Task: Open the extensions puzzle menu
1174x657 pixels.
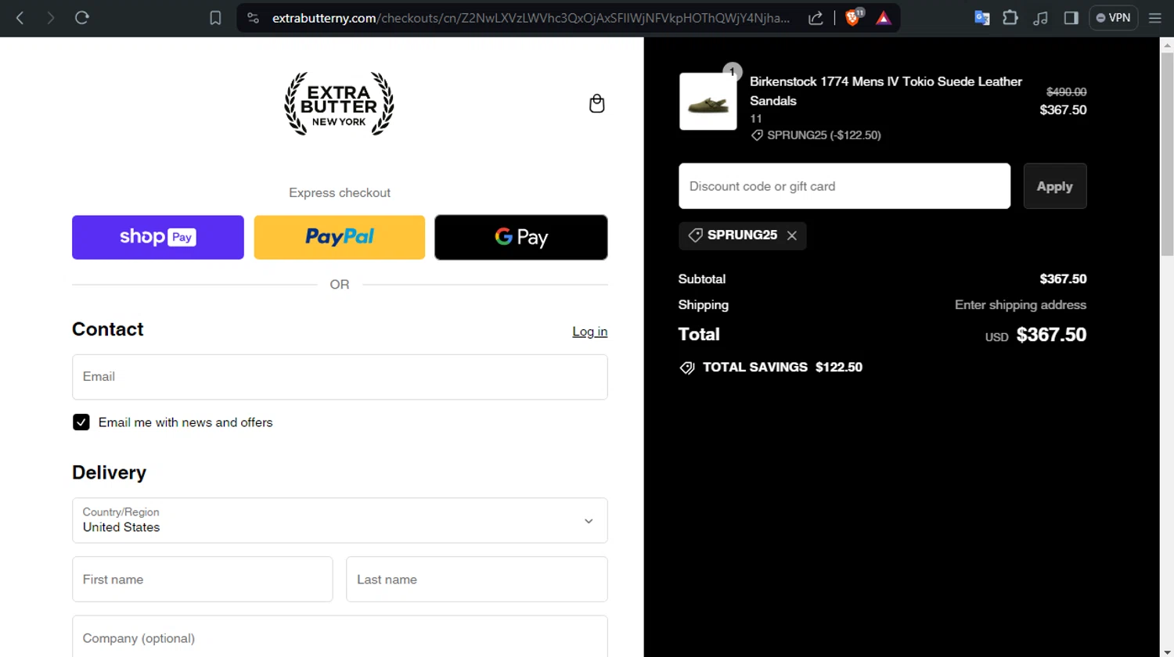Action: [x=1010, y=17]
